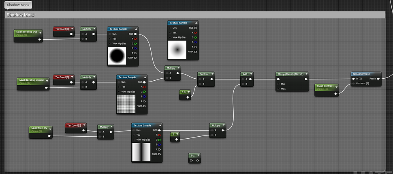Click UVs input pin on grid Texture Sample
The width and height of the screenshot is (393, 174).
point(119,82)
